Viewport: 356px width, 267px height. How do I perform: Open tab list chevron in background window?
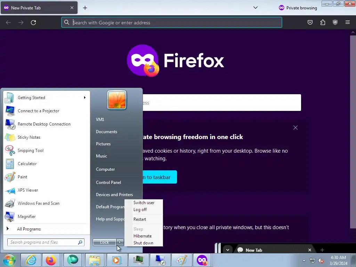tap(227, 250)
